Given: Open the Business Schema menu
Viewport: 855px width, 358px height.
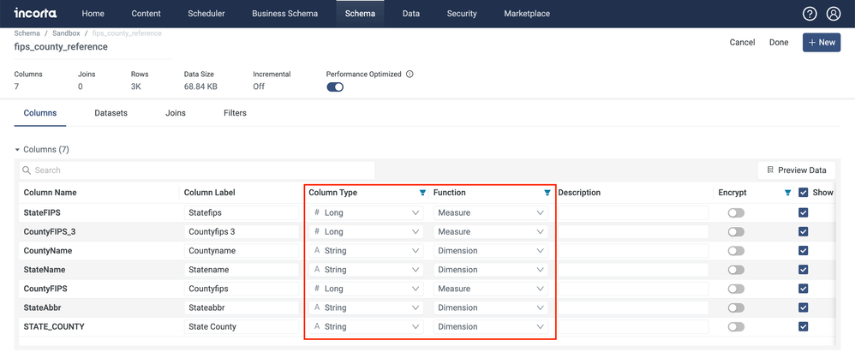Looking at the screenshot, I should (x=284, y=14).
